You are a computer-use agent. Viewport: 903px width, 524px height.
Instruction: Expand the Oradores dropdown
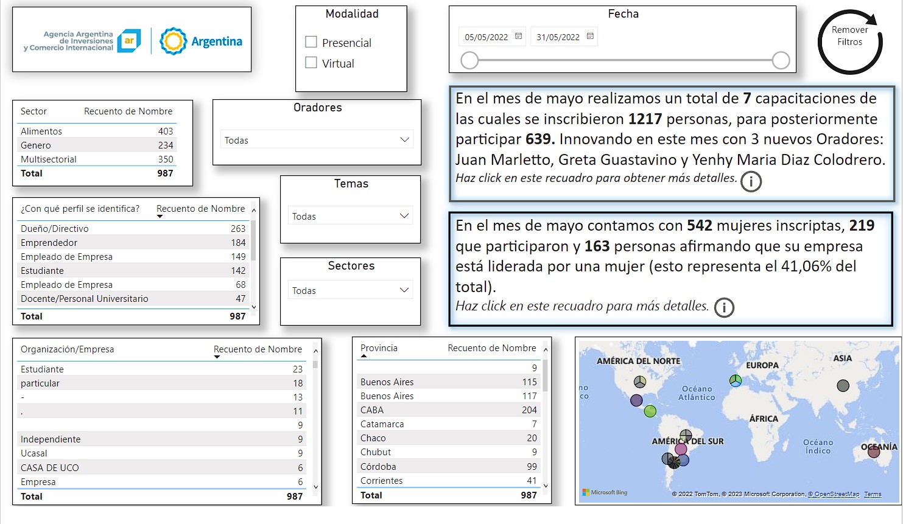click(404, 140)
